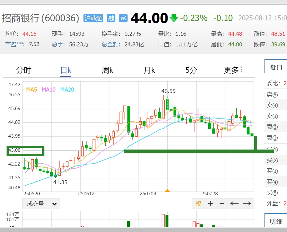Toggle the 权 adjustment button
Screen dimensions: 287x232
pos(199,203)
